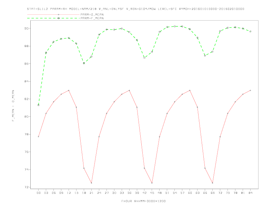The width and height of the screenshot is (273, 210).
Task: Click the x-axis tick label 15
Action: 76,193
